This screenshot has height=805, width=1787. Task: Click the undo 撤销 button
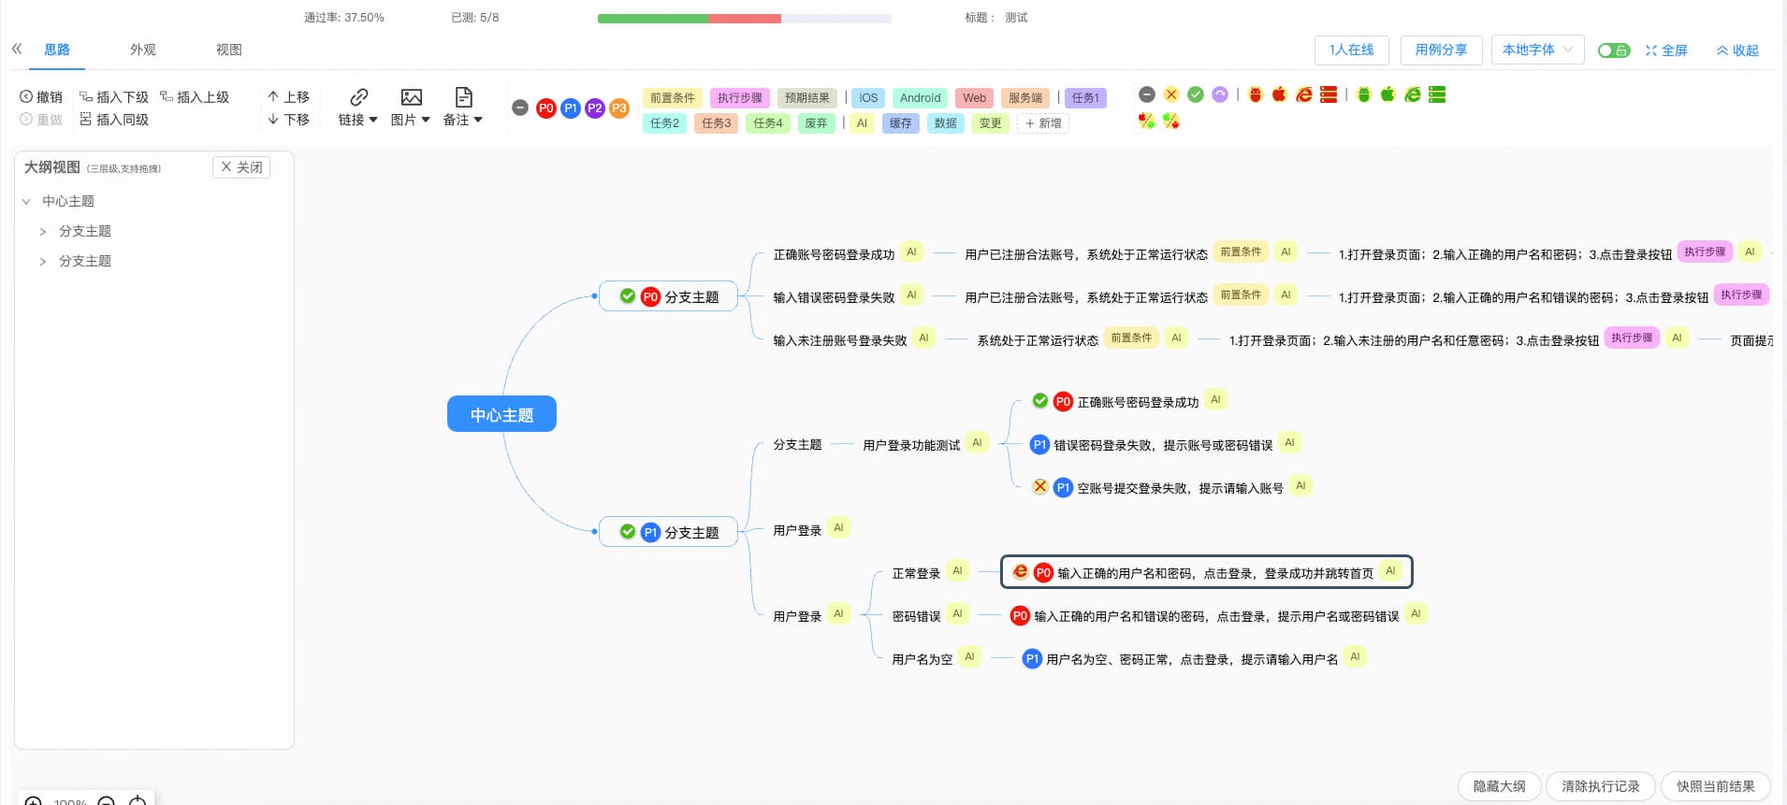[x=41, y=97]
